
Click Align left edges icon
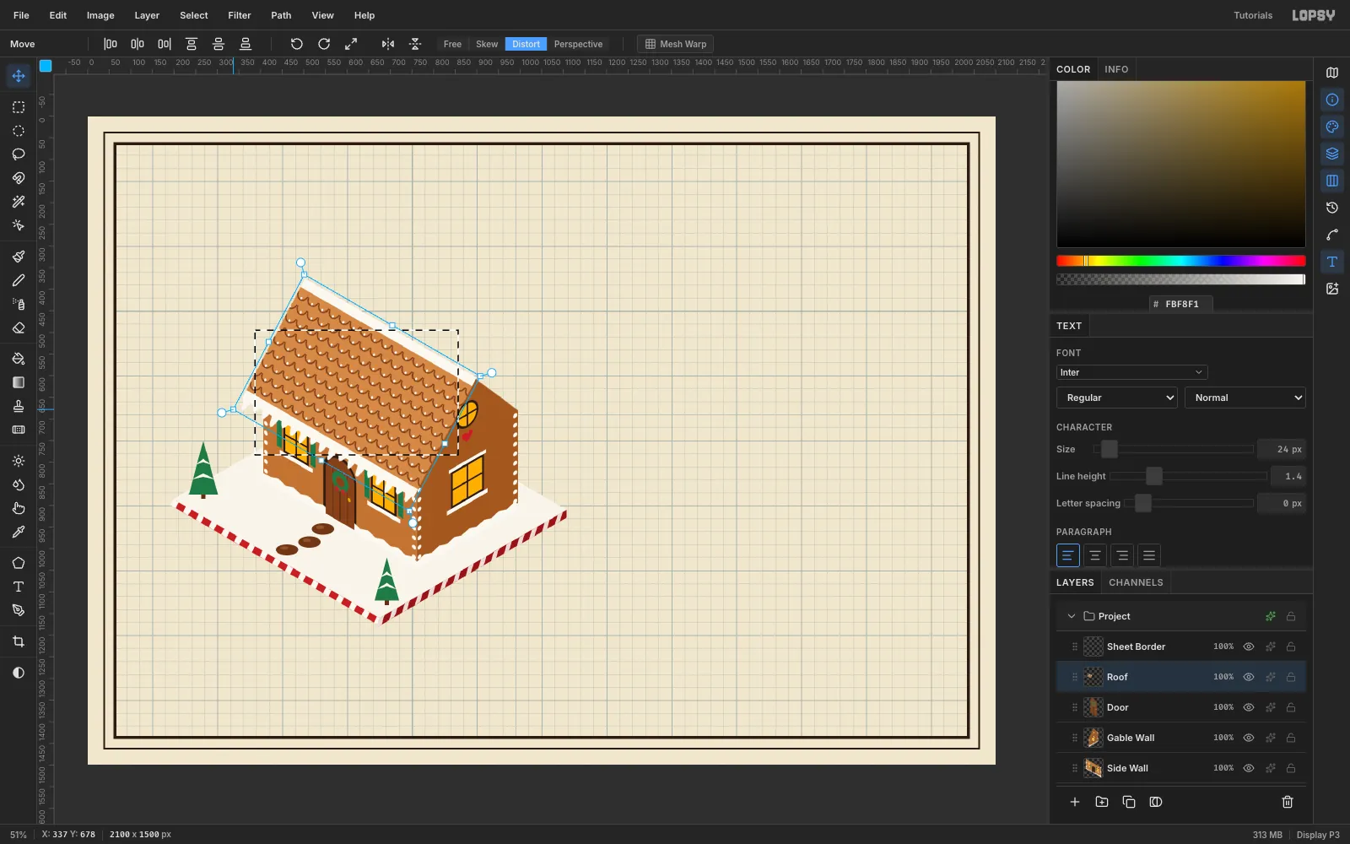pyautogui.click(x=111, y=44)
